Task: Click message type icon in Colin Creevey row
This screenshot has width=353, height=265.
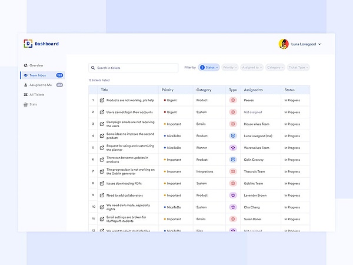Action: [x=233, y=160]
